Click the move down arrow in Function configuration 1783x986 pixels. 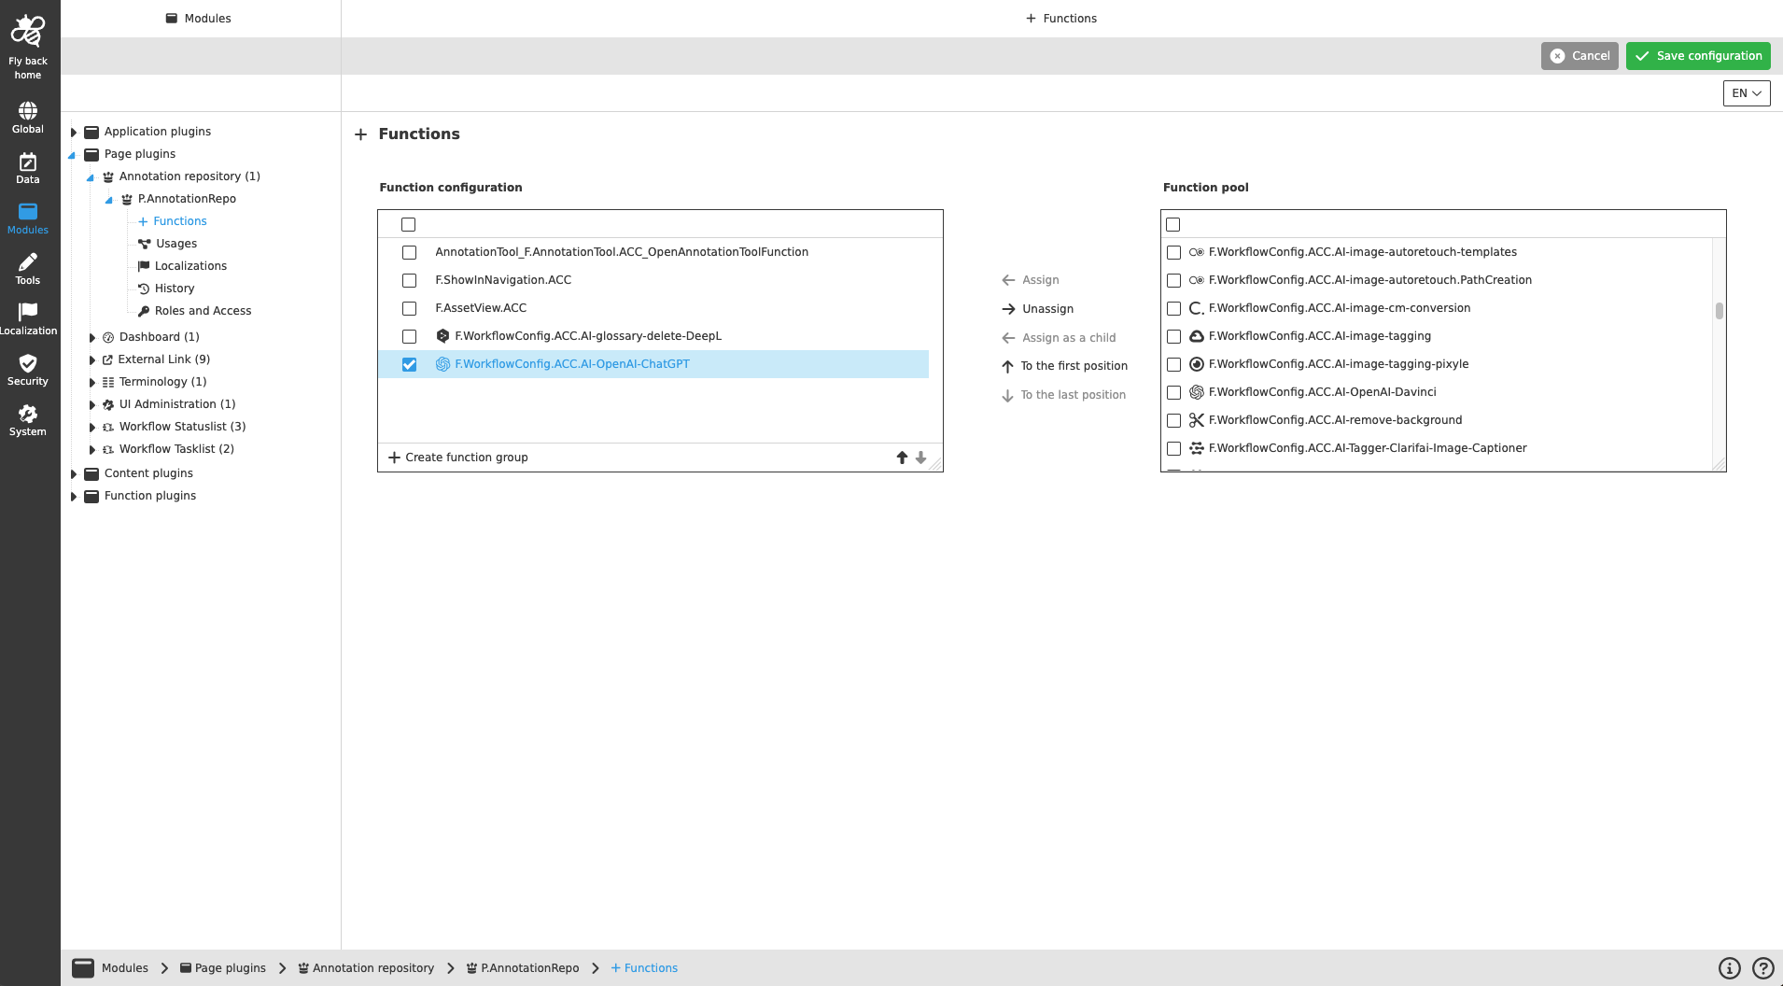tap(920, 458)
